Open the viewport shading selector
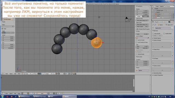Image resolution: width=175 pixels, height=98 pixels. 32,74
